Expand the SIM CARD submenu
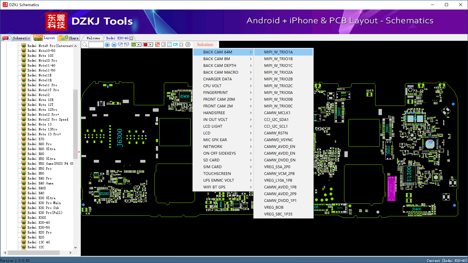This screenshot has width=468, height=263. [223, 167]
